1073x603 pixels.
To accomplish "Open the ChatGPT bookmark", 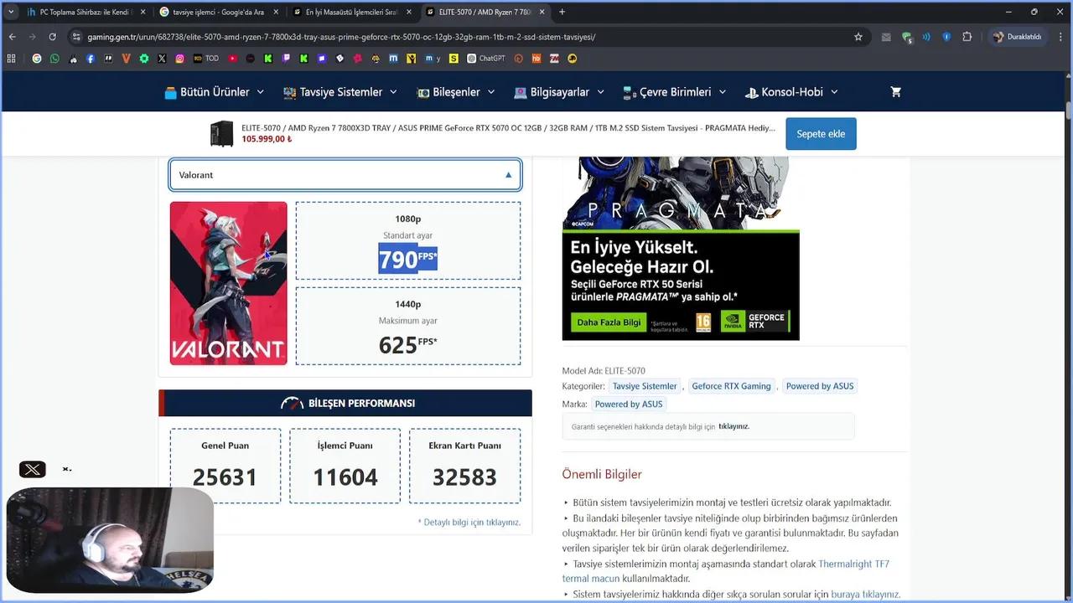I will point(486,59).
